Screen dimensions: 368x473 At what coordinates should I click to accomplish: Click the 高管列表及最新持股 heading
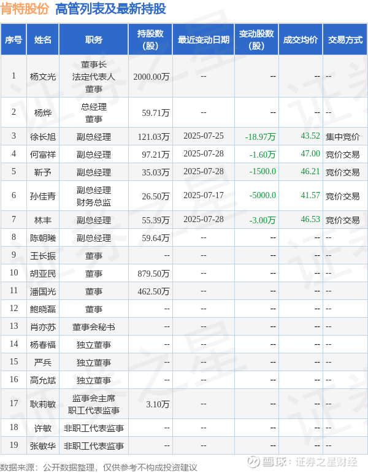(110, 9)
